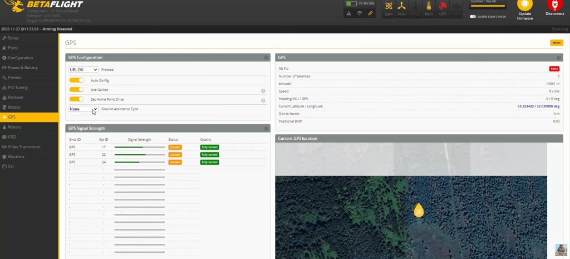Disable the Use Galileo switch

(x=76, y=90)
